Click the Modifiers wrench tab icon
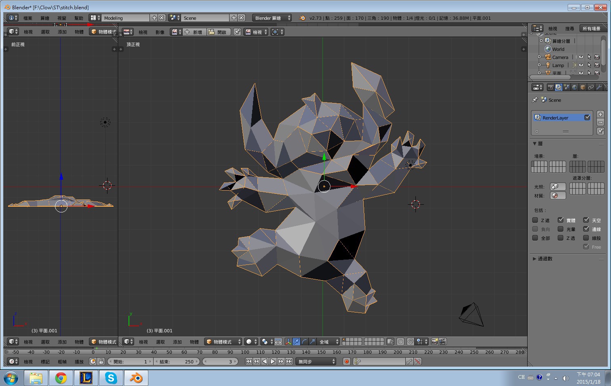Image resolution: width=611 pixels, height=386 pixels. point(599,87)
